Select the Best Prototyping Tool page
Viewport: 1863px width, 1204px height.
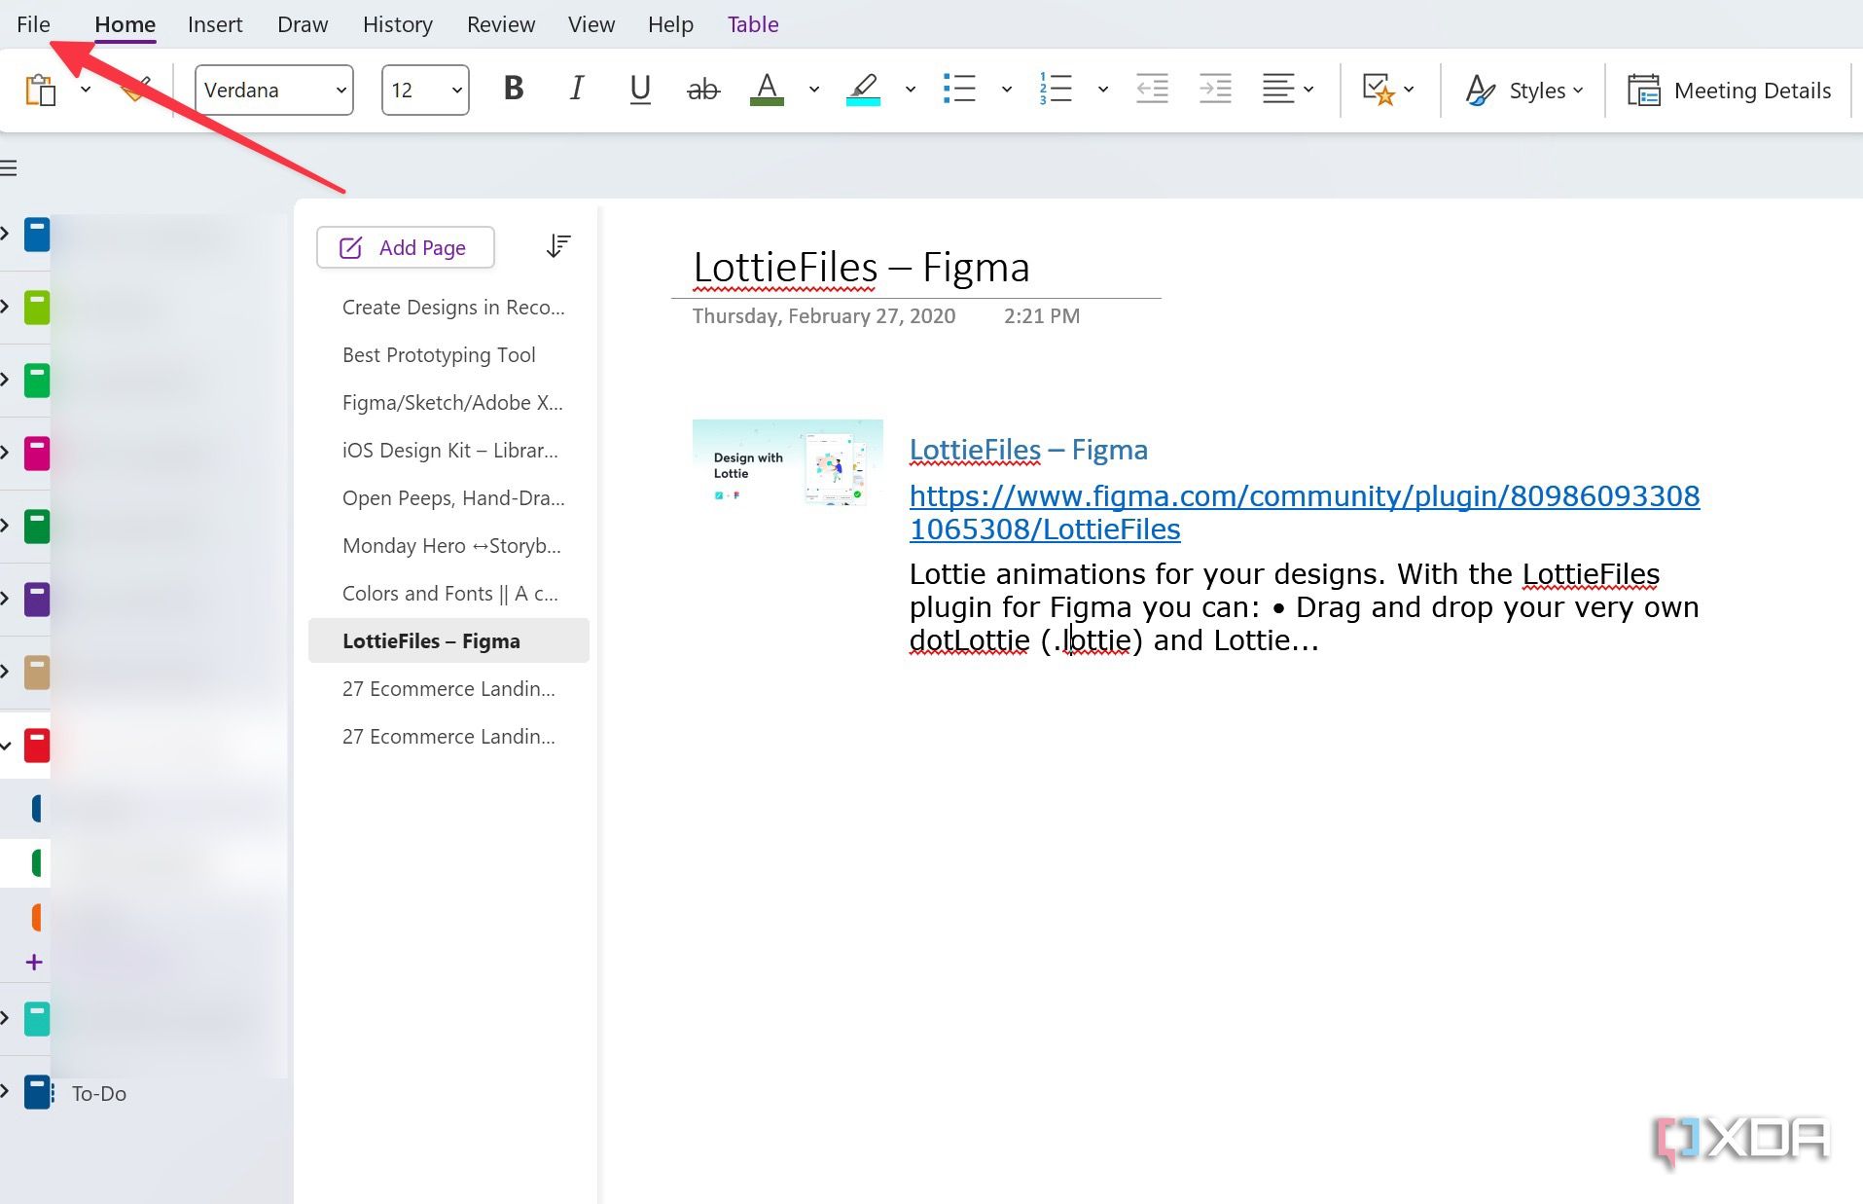[439, 354]
